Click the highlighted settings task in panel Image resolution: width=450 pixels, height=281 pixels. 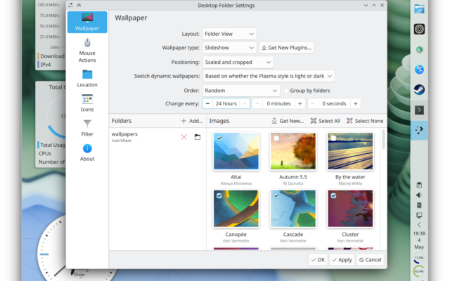coord(419,130)
